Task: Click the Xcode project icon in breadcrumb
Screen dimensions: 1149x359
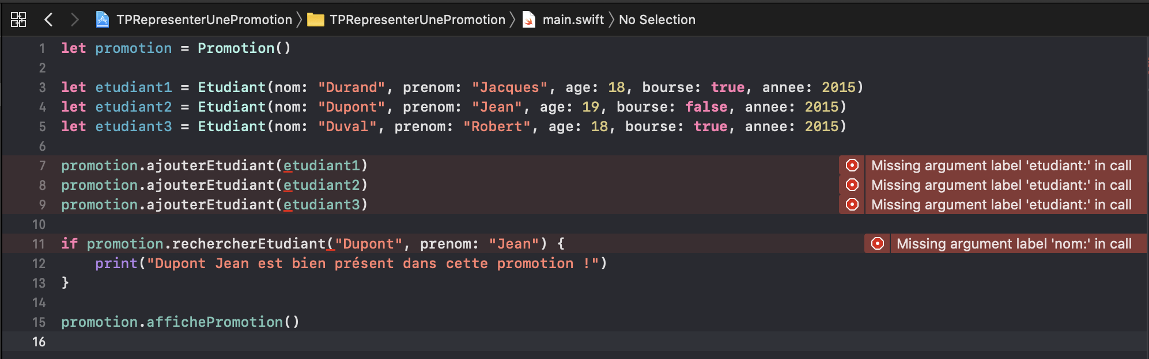Action: 103,20
